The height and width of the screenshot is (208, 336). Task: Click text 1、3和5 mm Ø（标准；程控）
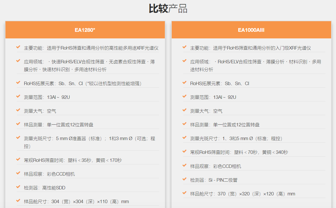tap(252, 139)
